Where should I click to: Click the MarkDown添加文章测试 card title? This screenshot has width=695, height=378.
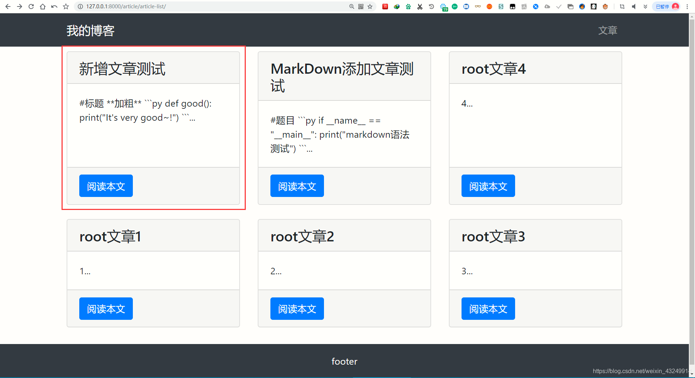(342, 77)
